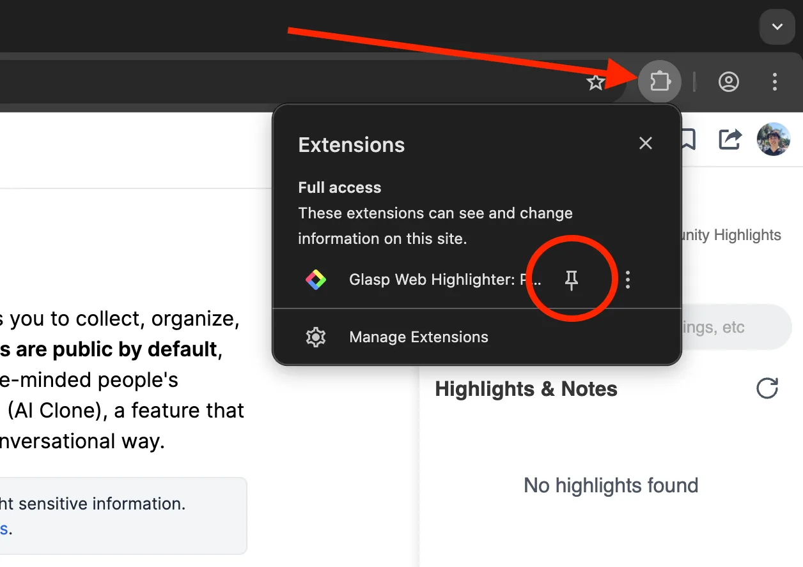Open the Chrome profile icon
Viewport: 803px width, 567px height.
(x=729, y=82)
